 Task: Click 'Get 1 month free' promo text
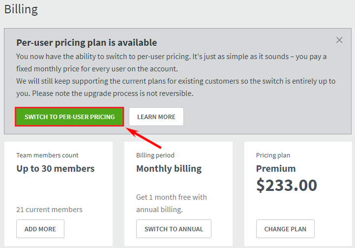click(172, 203)
